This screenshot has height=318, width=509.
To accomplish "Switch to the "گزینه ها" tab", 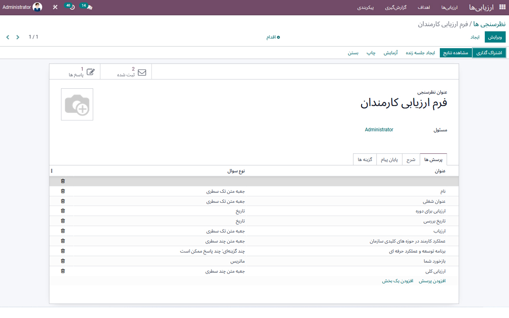I will coord(365,159).
